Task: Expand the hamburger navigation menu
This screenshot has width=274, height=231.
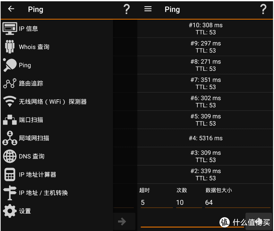Action: click(148, 9)
